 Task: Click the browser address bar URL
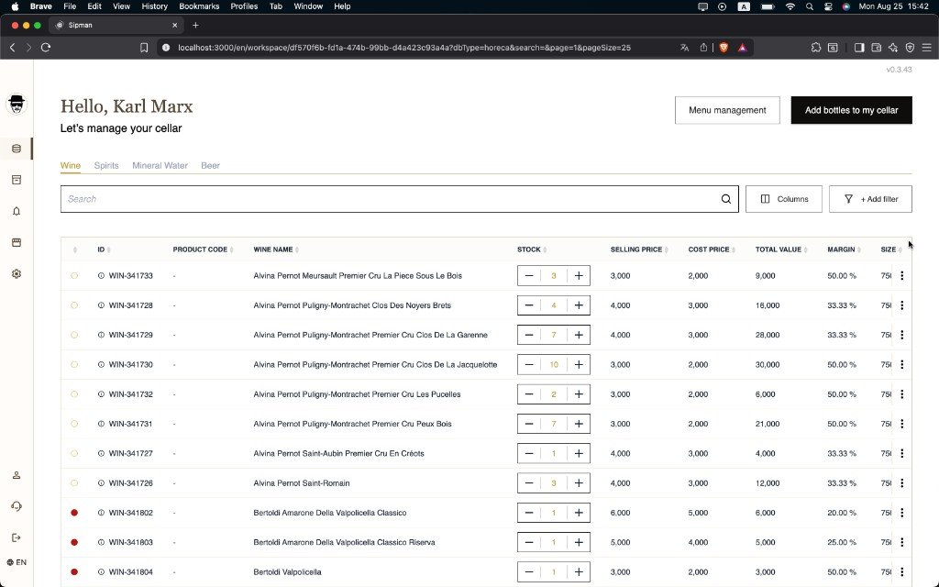[x=404, y=48]
